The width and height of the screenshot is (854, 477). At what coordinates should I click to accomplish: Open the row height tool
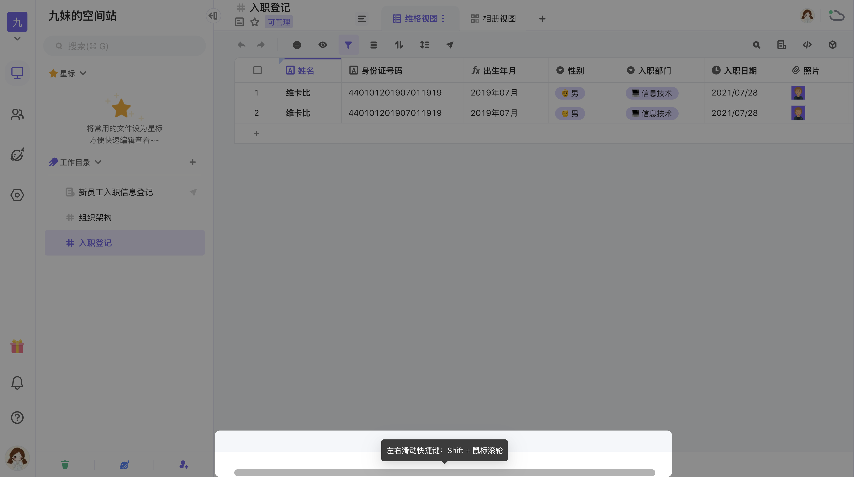pyautogui.click(x=424, y=45)
